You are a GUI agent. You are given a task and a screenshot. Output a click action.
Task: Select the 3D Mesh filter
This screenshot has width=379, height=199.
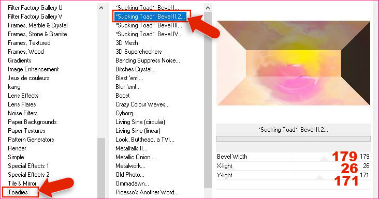click(x=127, y=43)
